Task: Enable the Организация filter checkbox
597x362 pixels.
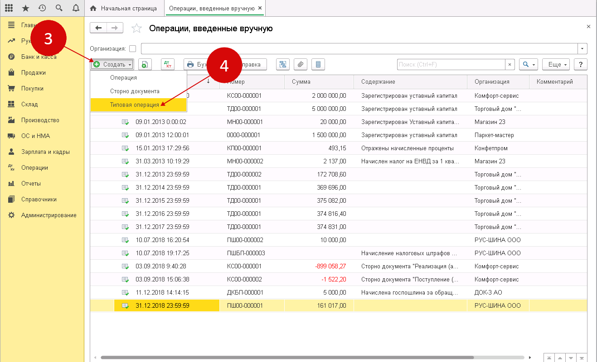Action: click(x=132, y=49)
